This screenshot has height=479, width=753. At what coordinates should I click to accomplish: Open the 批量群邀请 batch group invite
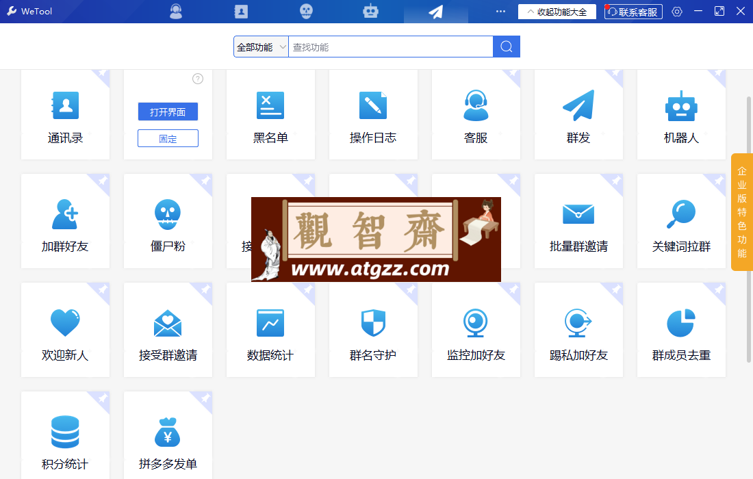(x=578, y=221)
